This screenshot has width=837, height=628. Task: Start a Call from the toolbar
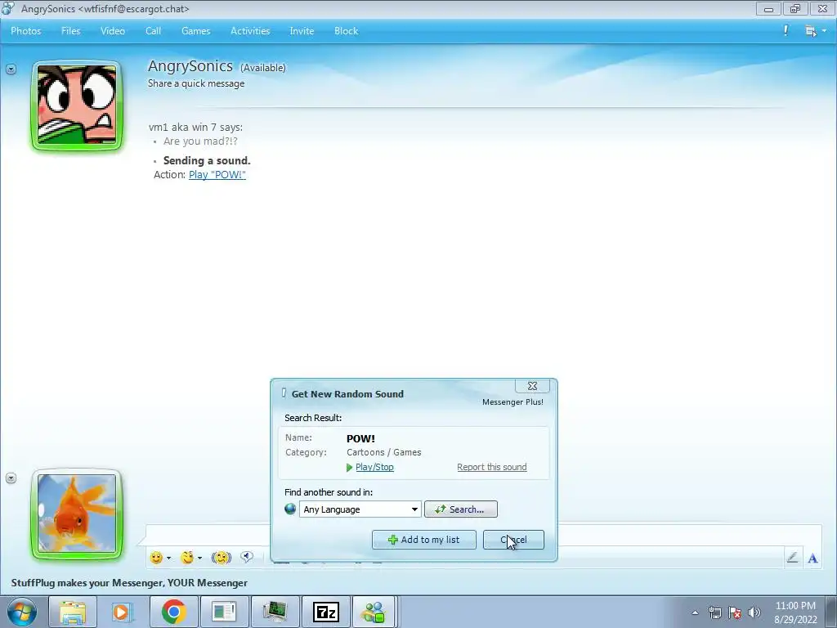coord(153,31)
